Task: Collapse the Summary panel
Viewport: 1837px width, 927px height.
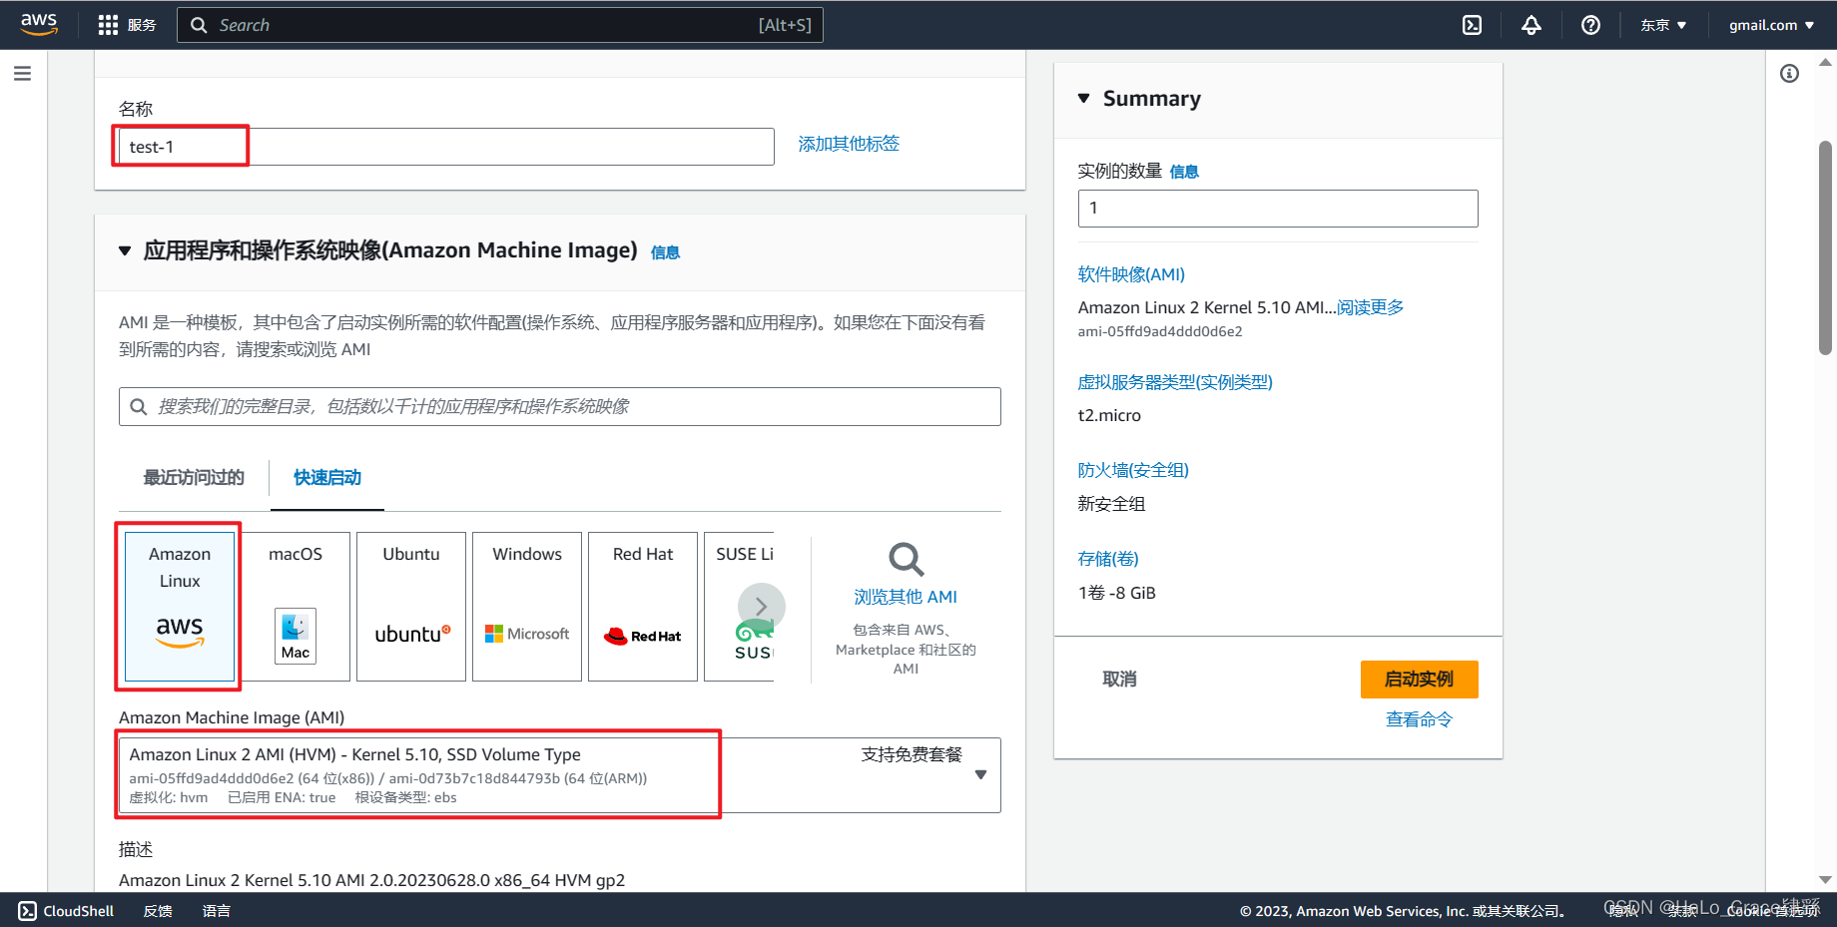Action: [x=1084, y=98]
